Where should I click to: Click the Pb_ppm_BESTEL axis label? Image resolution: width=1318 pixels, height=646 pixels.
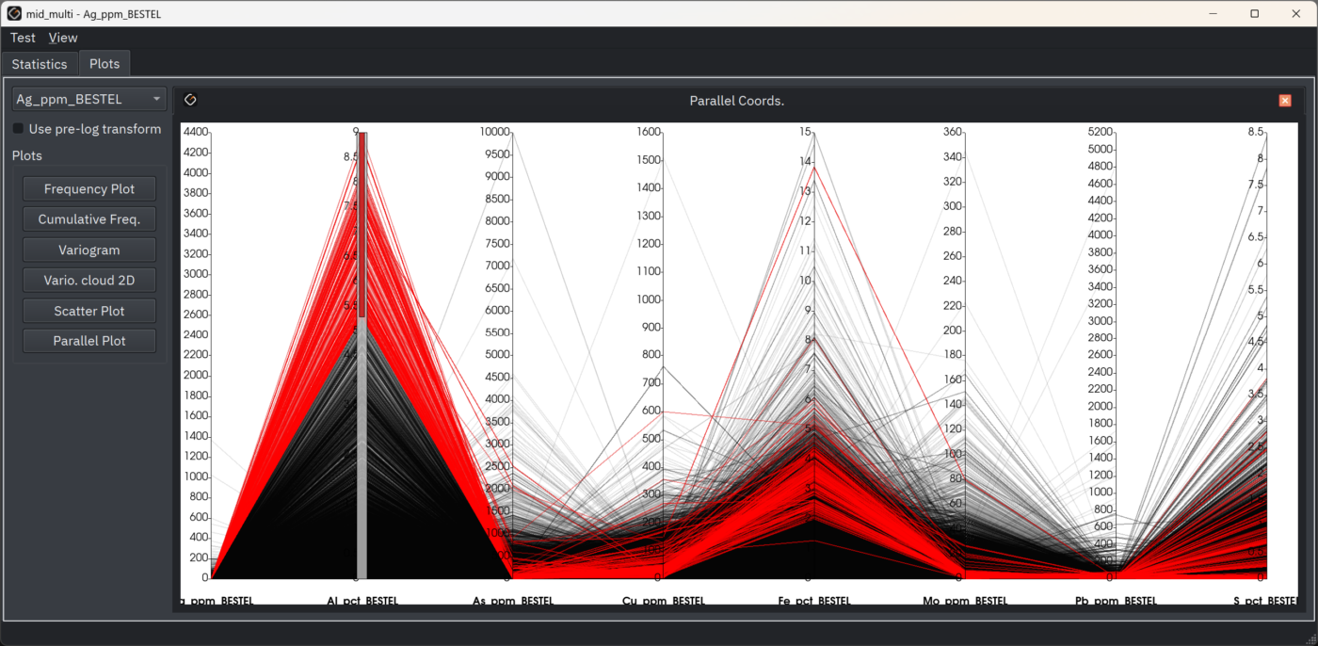pyautogui.click(x=1116, y=601)
